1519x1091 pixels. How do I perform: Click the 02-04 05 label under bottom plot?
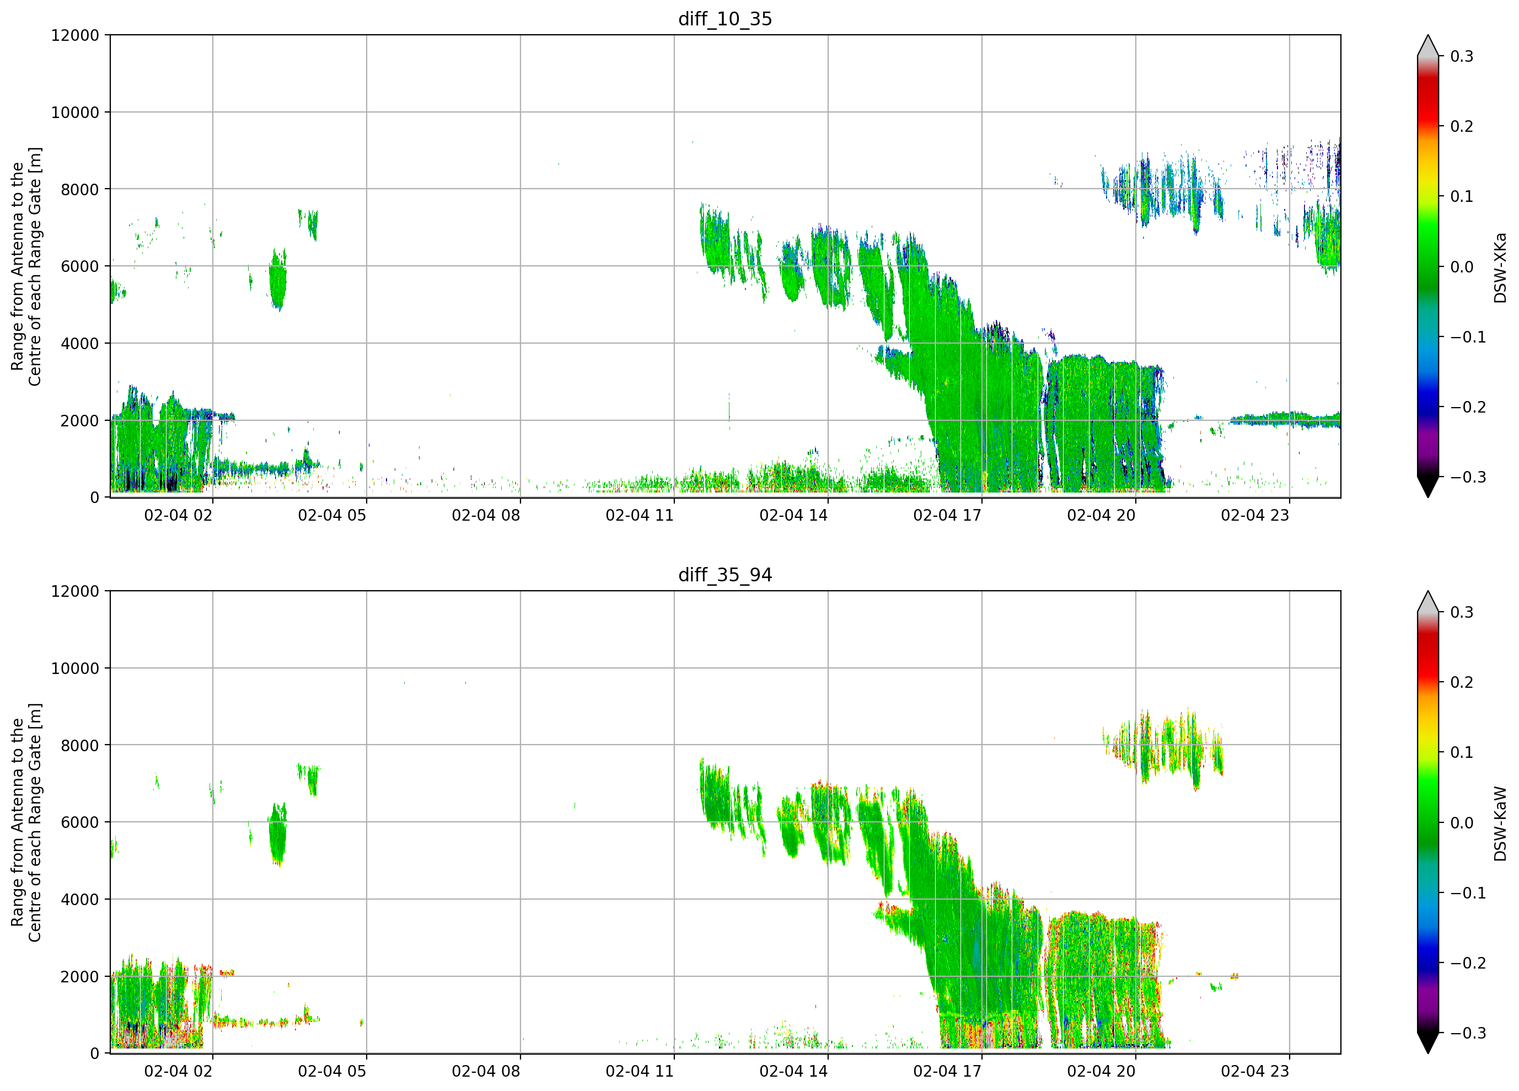332,1072
